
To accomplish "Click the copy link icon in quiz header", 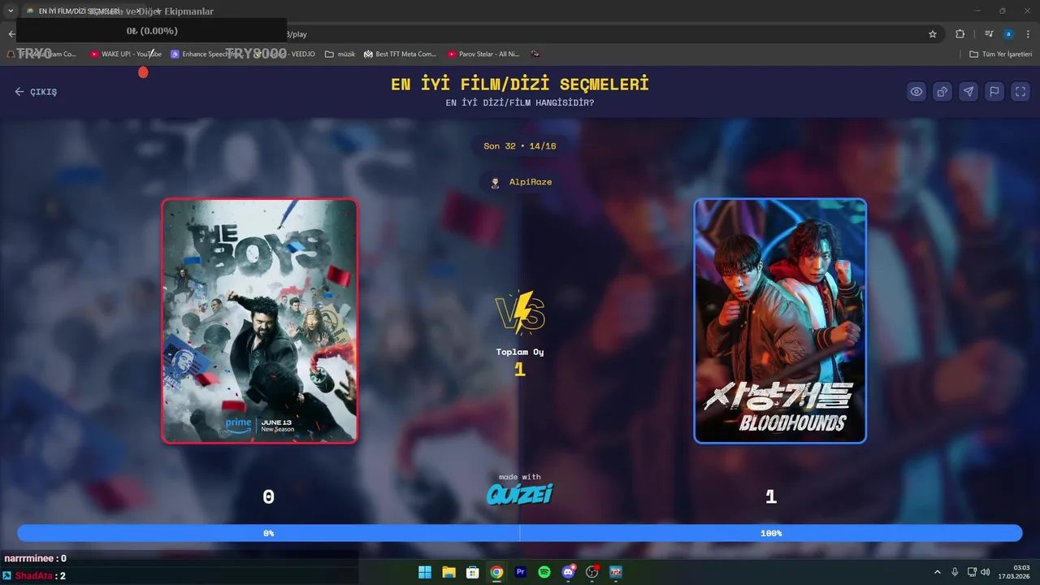I will [942, 92].
